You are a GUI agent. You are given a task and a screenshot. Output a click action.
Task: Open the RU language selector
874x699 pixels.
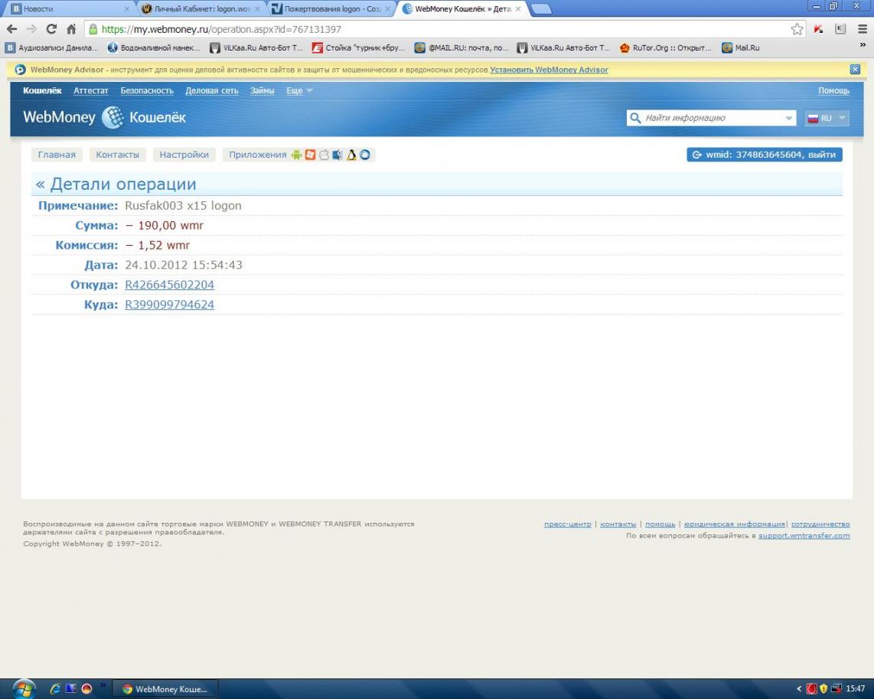coord(827,118)
